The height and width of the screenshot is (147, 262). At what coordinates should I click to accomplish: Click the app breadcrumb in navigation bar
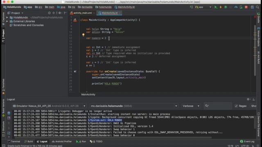pyautogui.click(x=28, y=7)
